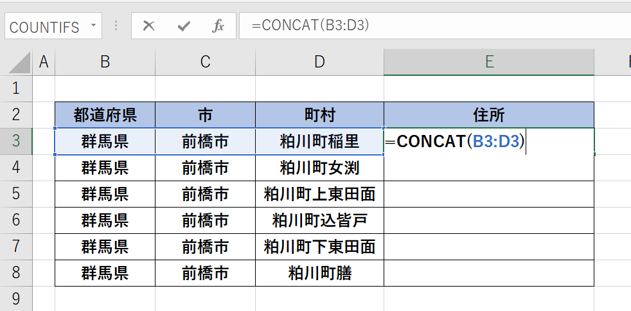Select row 9 header

coord(16,299)
